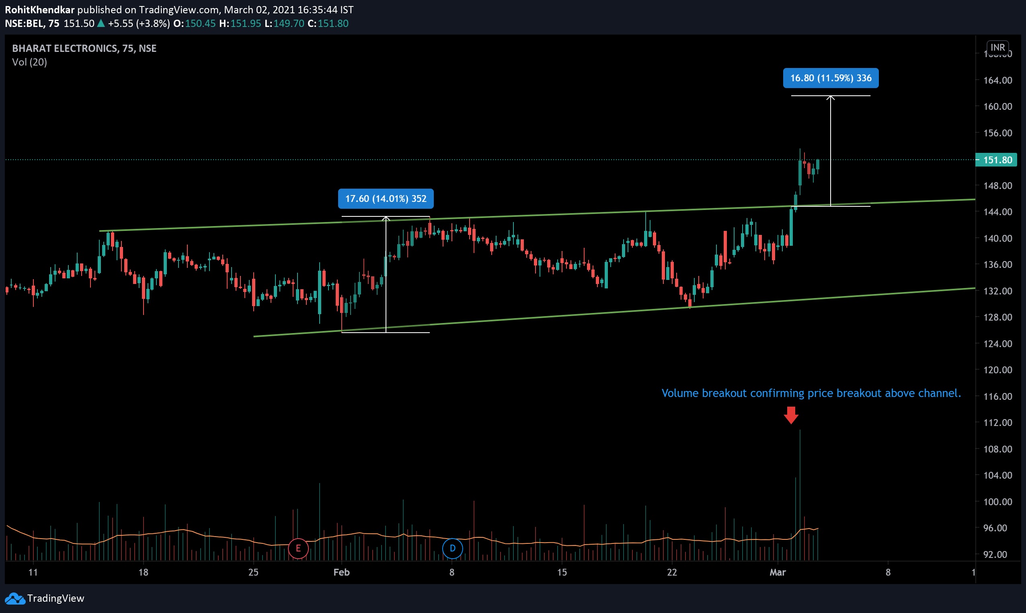Click the Volume breakout annotation text

[x=811, y=393]
